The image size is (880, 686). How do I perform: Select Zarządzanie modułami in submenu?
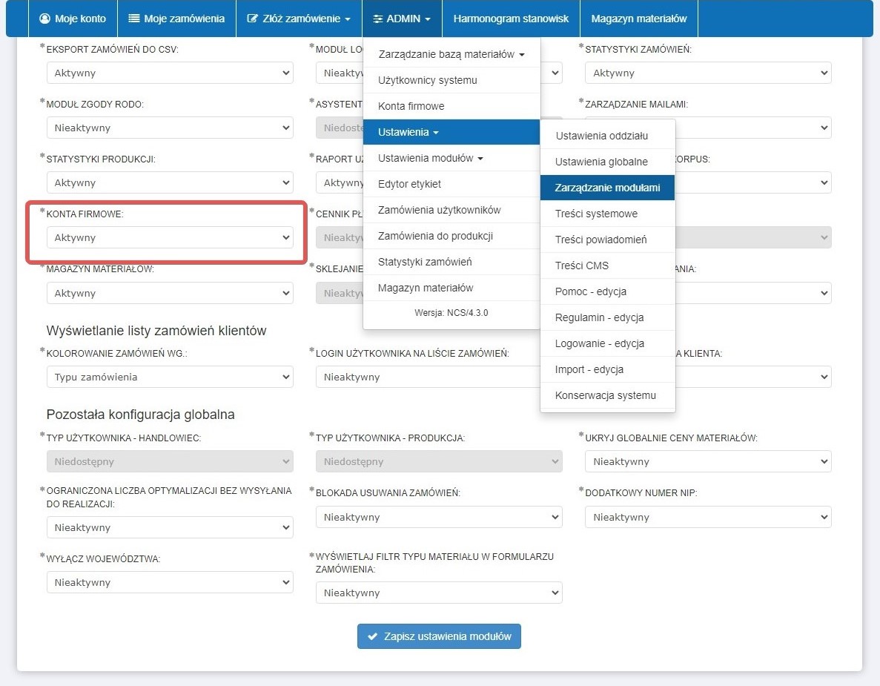click(x=607, y=188)
